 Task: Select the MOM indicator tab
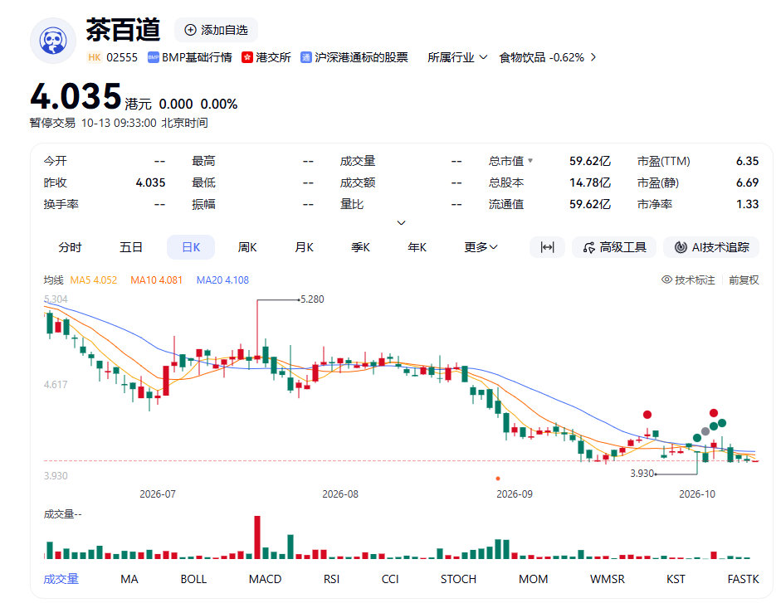point(533,579)
